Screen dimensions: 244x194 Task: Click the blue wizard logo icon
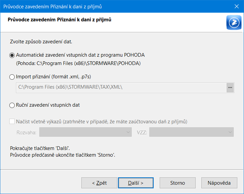pos(234,22)
